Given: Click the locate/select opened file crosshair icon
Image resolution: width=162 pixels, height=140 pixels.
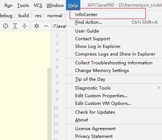Looking at the screenshot, I should [x=5, y=26].
